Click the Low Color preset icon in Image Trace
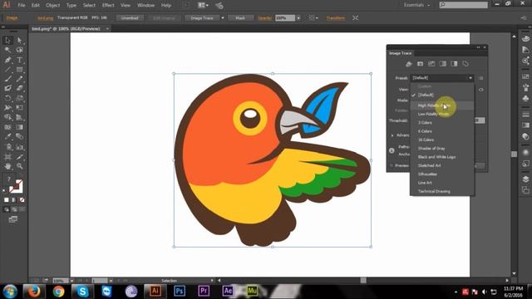532x299 pixels. (431, 64)
